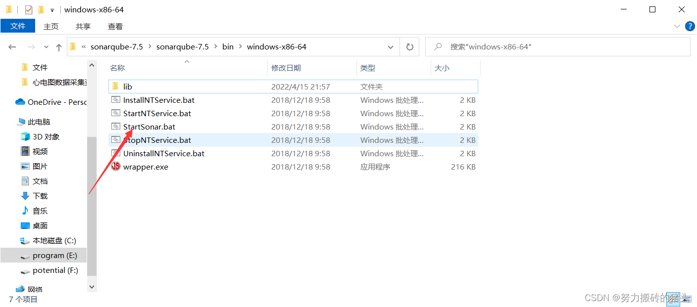Select the 视频 sidebar icon

[25, 151]
